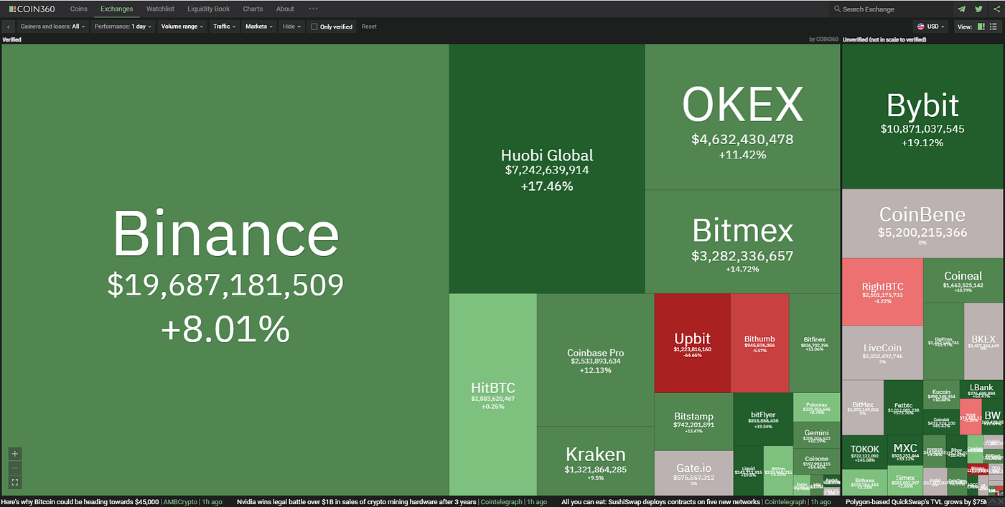Open the BitMax tile
The image size is (1005, 507).
tap(862, 407)
